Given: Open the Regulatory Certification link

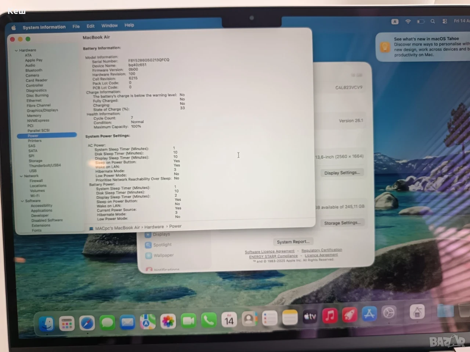Looking at the screenshot, I should (x=322, y=250).
